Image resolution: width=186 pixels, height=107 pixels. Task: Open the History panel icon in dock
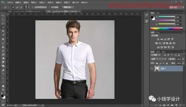pos(147,15)
